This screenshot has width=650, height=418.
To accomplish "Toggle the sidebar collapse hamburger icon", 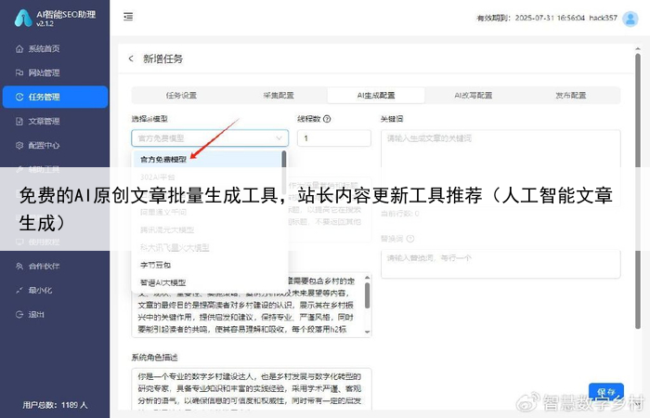I will tap(128, 17).
